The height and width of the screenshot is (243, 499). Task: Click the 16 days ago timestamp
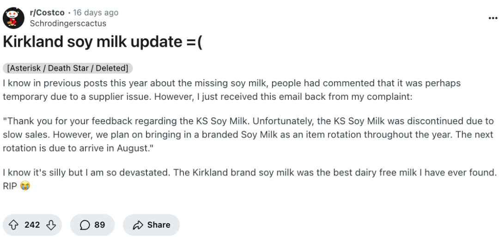pyautogui.click(x=96, y=13)
